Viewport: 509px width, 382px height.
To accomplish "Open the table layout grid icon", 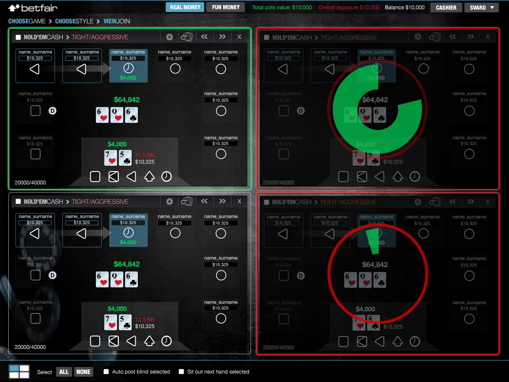I will (19, 371).
